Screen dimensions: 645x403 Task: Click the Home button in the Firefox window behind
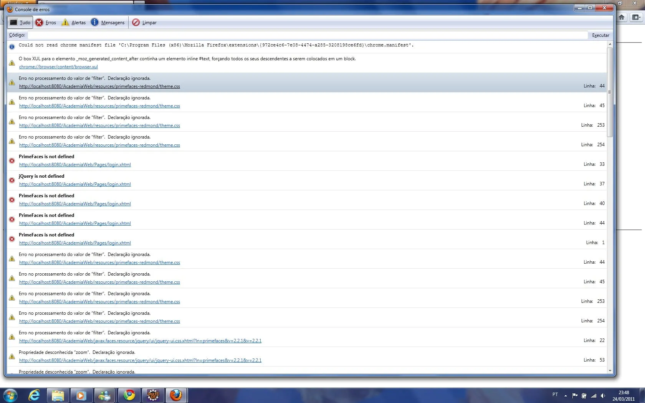(x=622, y=17)
